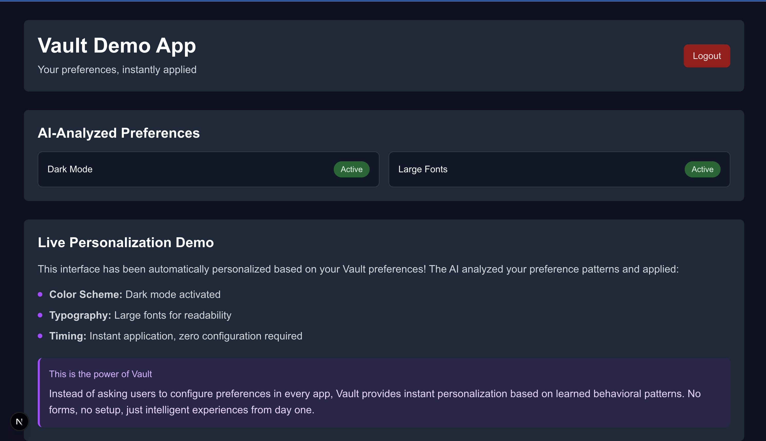Click the Dark Mode Active badge

tap(351, 169)
